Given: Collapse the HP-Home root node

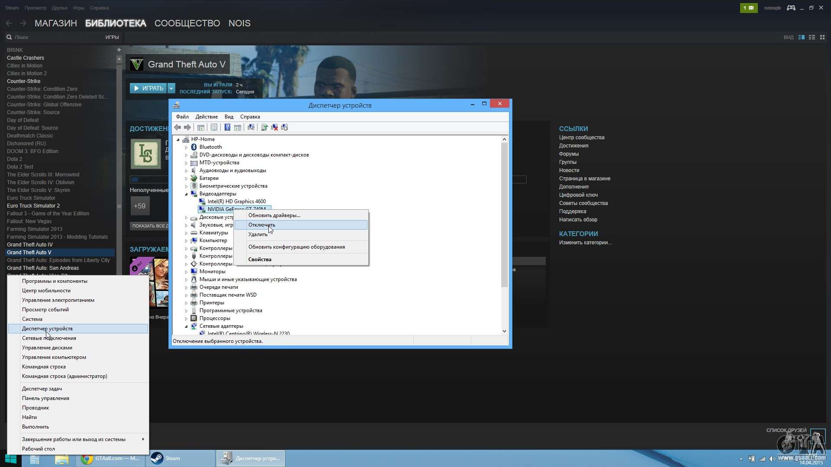Looking at the screenshot, I should 178,139.
